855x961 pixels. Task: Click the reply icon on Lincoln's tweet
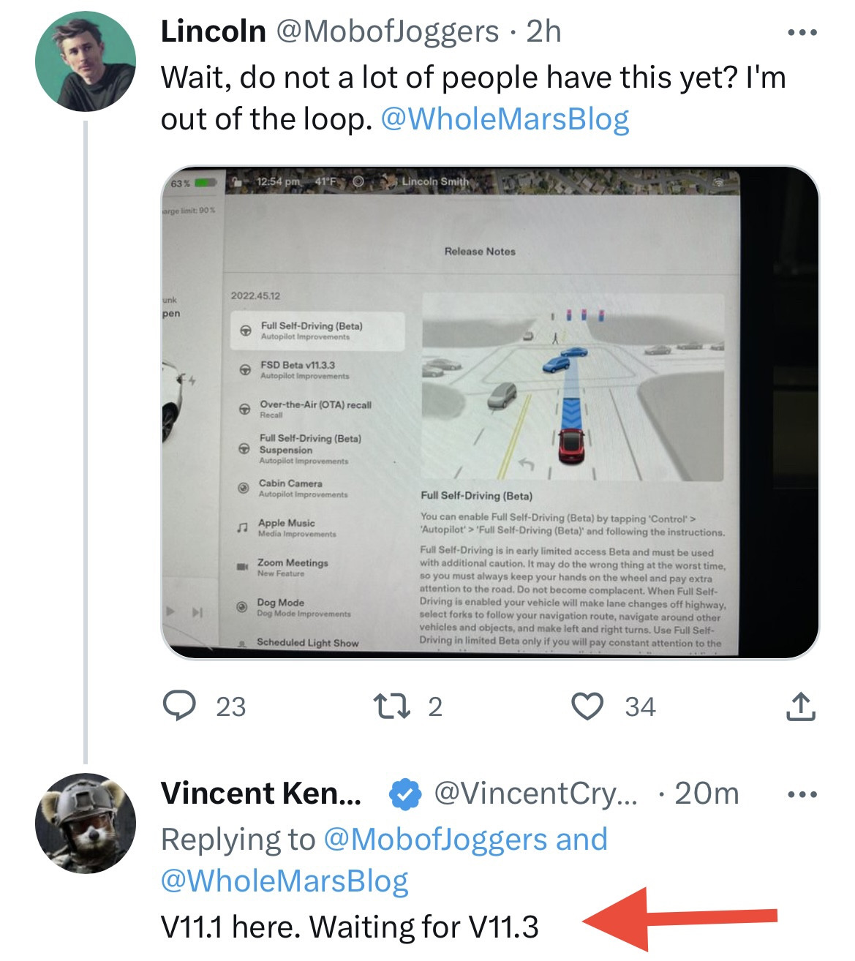179,706
